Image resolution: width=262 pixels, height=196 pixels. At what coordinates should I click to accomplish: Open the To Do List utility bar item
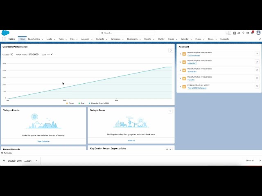7,153
